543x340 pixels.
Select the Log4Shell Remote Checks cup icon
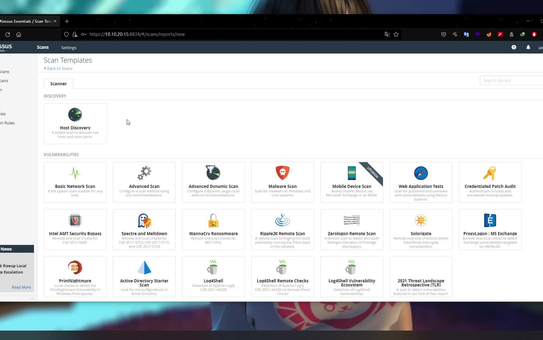point(282,267)
